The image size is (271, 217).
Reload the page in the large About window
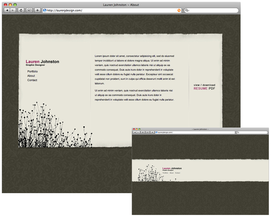[21, 10]
